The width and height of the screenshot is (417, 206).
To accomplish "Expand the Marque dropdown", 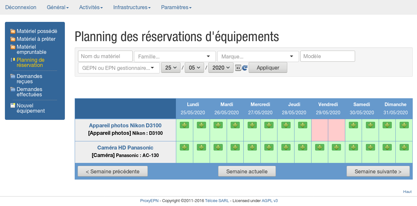I will click(258, 56).
